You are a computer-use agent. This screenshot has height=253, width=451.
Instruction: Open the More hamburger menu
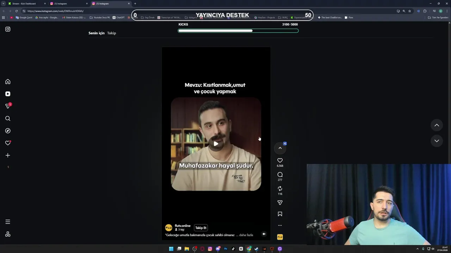tap(8, 222)
